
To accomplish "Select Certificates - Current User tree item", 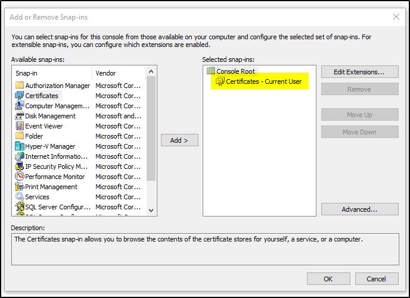I will click(263, 81).
